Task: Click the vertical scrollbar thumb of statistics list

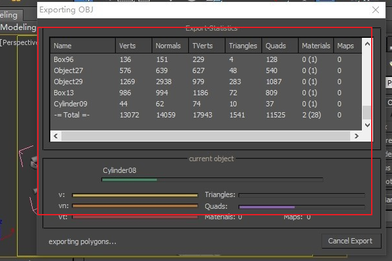Action: [x=367, y=112]
